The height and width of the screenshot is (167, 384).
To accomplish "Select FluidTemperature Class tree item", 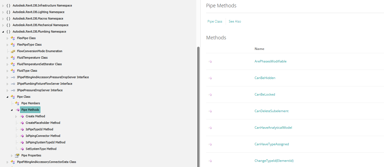I will pyautogui.click(x=32, y=58).
